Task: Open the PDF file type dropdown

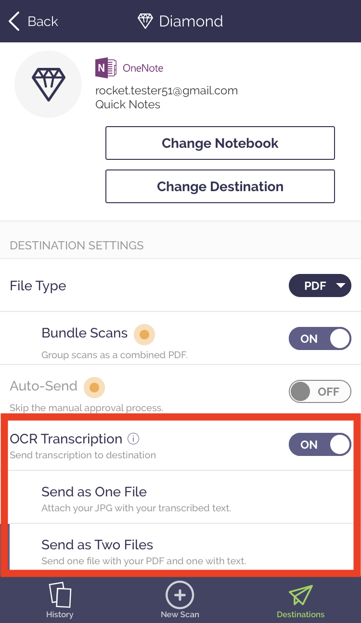Action: tap(320, 286)
